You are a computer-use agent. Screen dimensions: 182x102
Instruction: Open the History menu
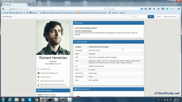(15, 1)
